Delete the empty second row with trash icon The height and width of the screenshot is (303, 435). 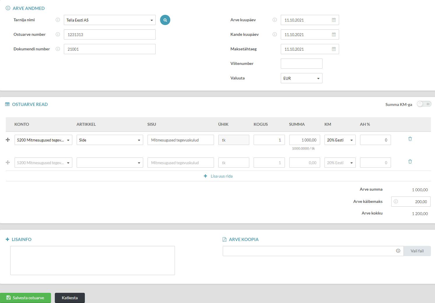pyautogui.click(x=410, y=162)
